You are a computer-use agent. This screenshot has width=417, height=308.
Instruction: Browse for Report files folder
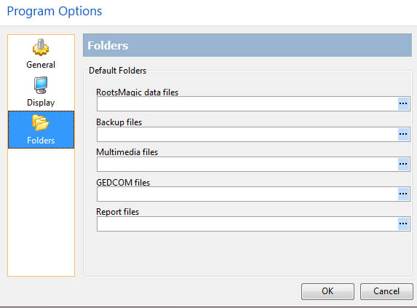(x=403, y=224)
